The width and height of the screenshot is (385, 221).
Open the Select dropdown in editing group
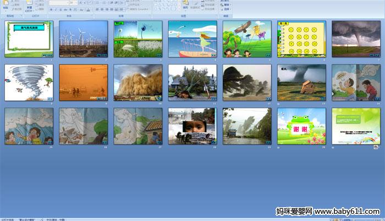coord(226,9)
